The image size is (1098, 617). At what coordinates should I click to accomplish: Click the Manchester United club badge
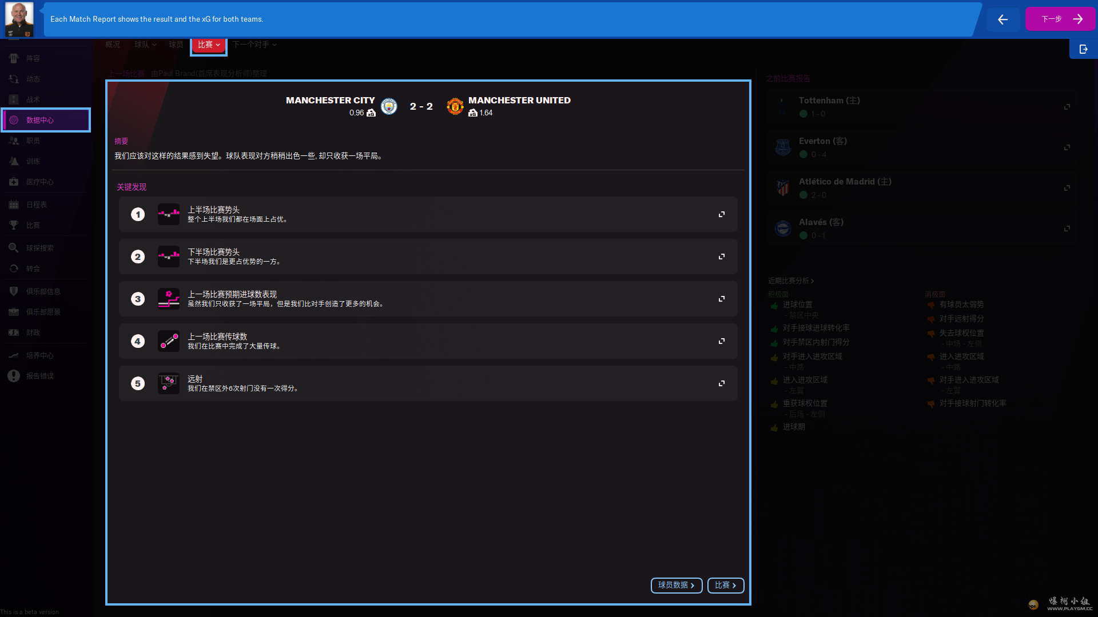[455, 106]
